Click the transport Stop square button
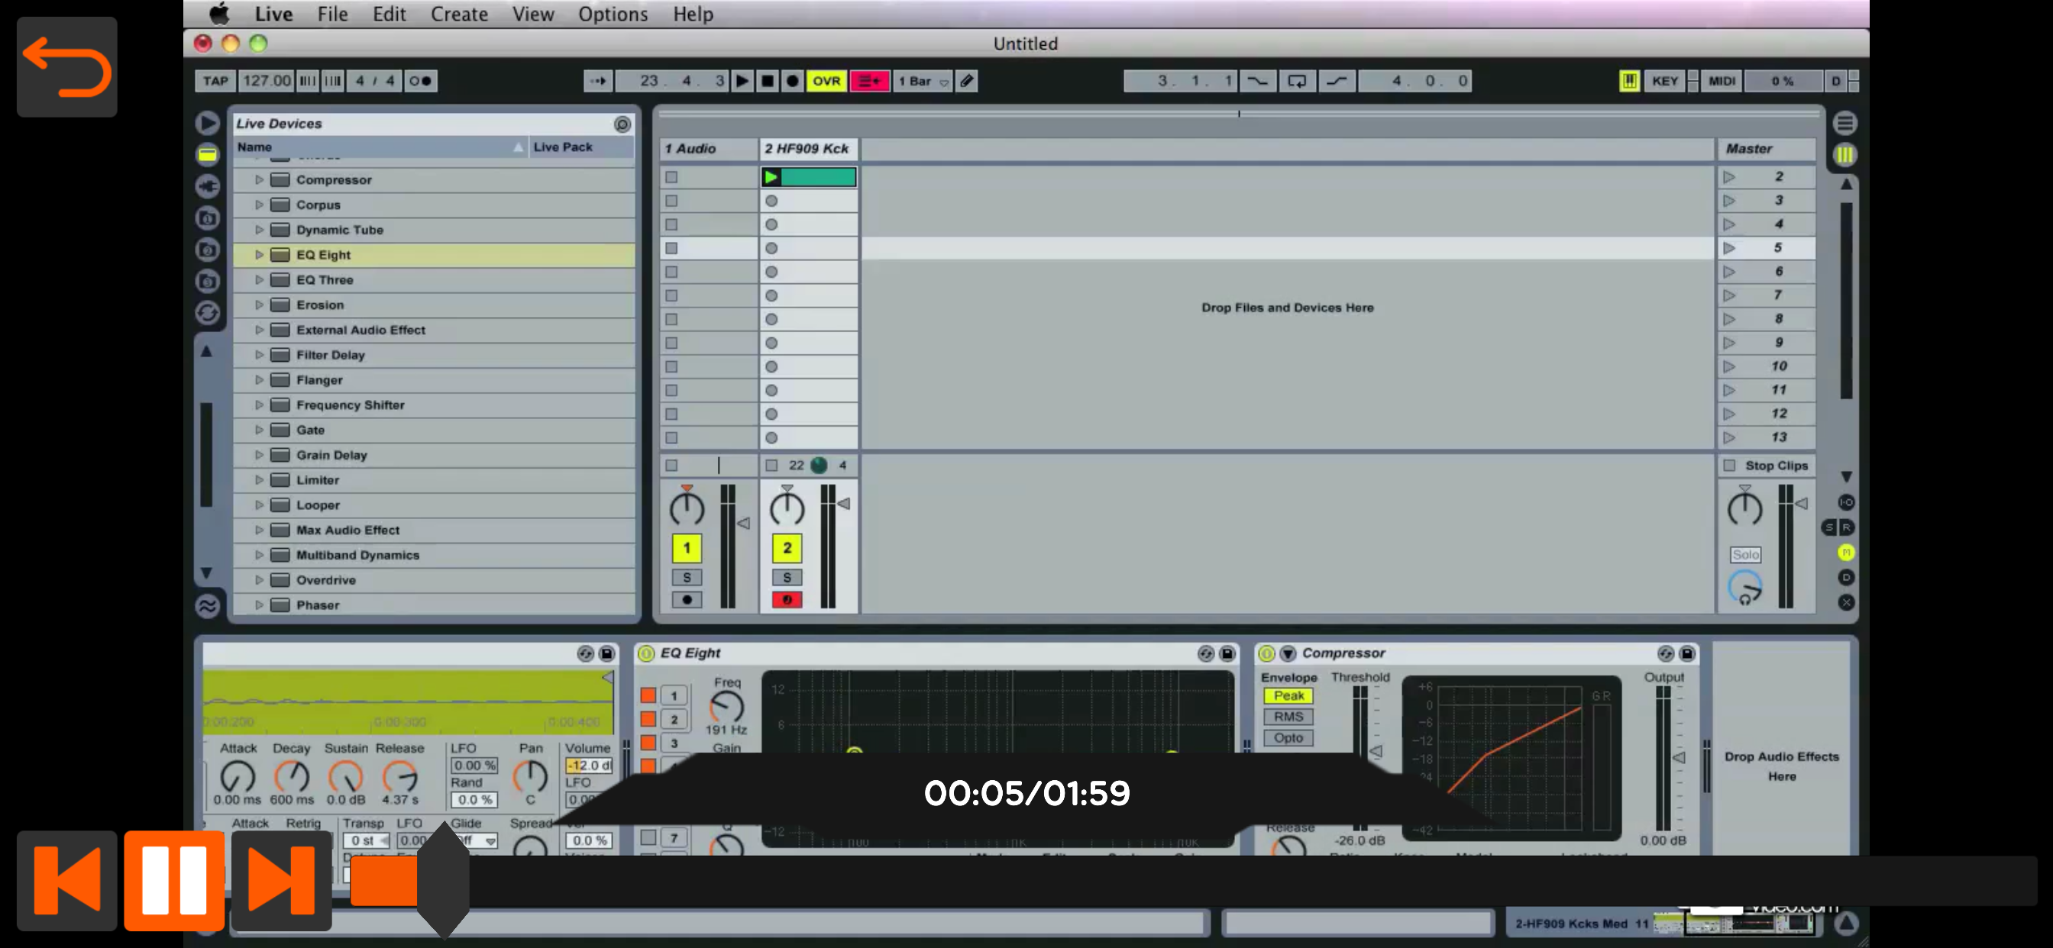 (767, 80)
